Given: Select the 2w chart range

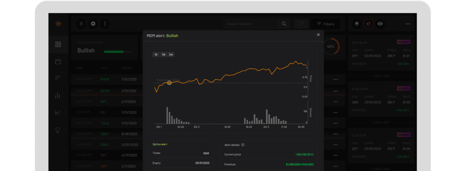Looking at the screenshot, I should (171, 54).
